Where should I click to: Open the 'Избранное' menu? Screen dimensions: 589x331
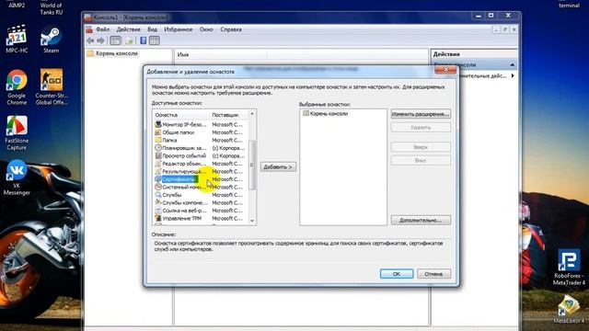click(178, 29)
